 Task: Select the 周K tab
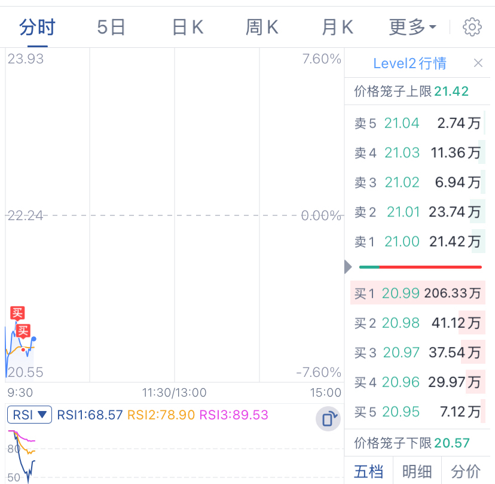(262, 27)
